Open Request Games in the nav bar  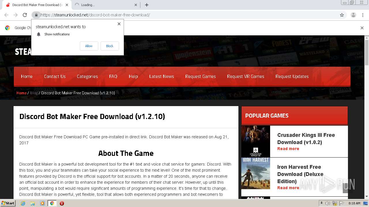(200, 76)
